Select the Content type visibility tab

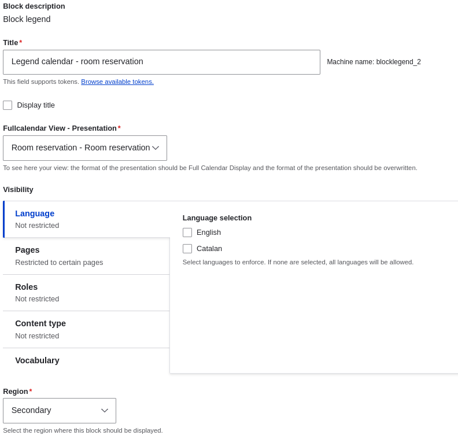point(87,330)
